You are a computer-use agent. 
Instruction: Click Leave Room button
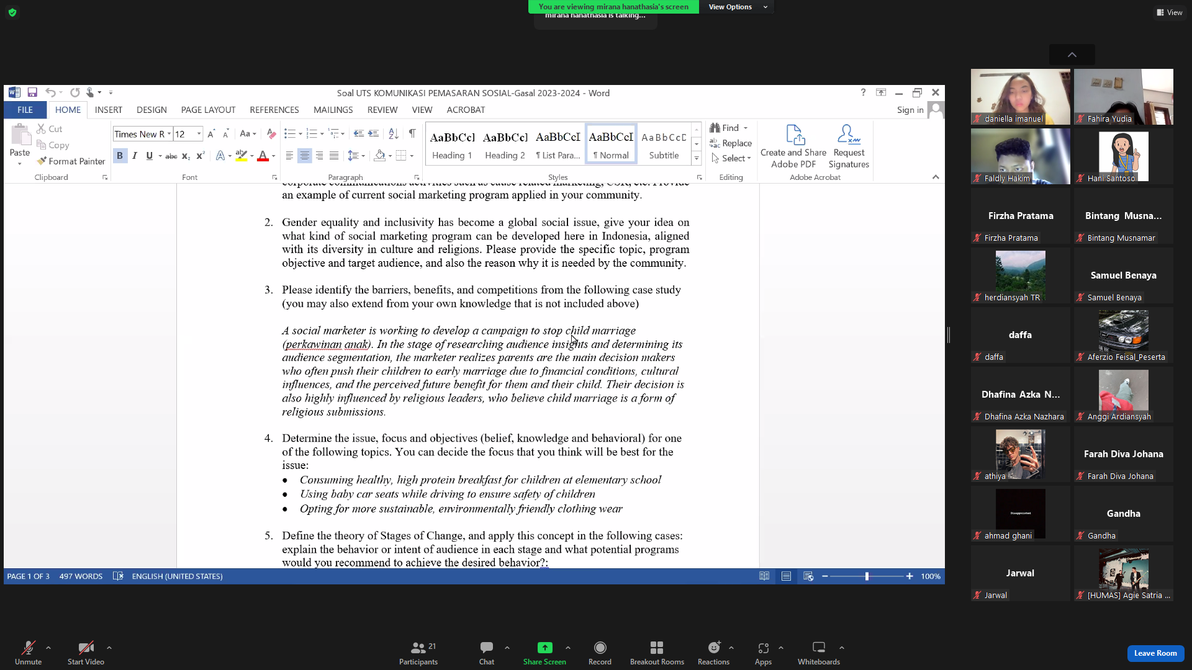tap(1155, 653)
